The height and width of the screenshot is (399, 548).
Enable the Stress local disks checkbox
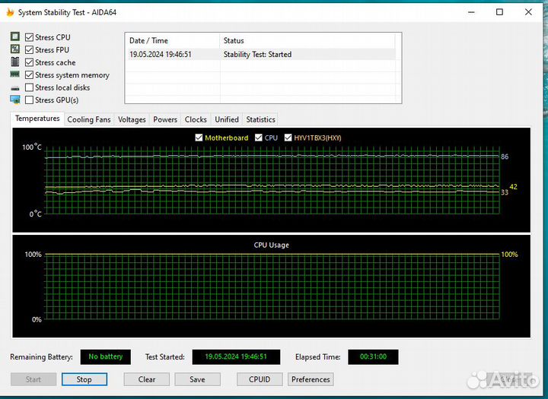click(x=30, y=87)
